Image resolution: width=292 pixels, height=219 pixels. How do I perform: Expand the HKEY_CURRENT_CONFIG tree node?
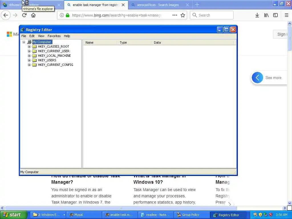[29, 65]
